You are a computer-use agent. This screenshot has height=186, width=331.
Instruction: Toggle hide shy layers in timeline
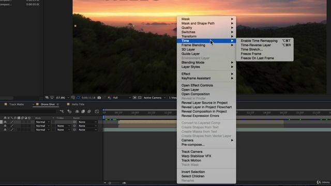coord(77,112)
